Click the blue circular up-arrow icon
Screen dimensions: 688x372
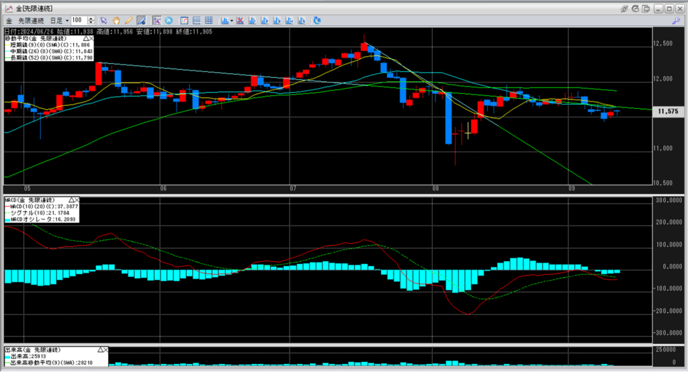(x=168, y=21)
